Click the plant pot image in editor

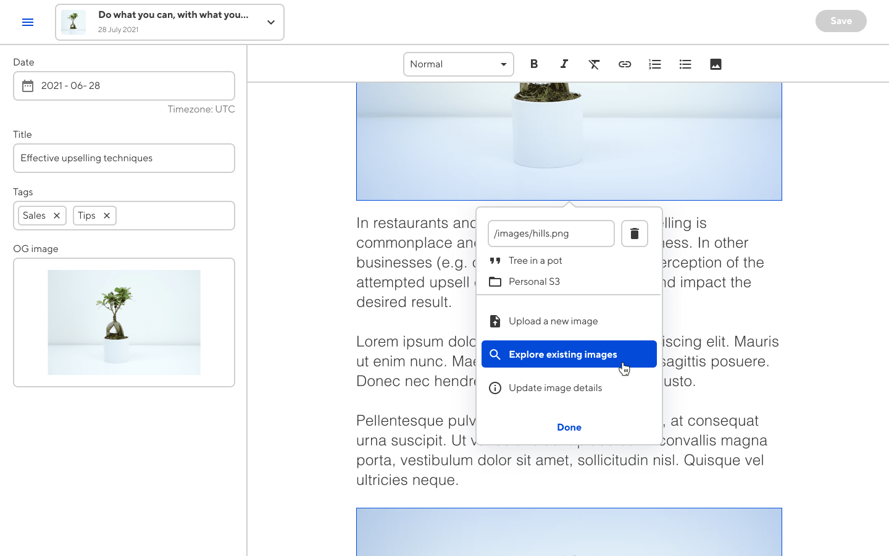pos(569,141)
